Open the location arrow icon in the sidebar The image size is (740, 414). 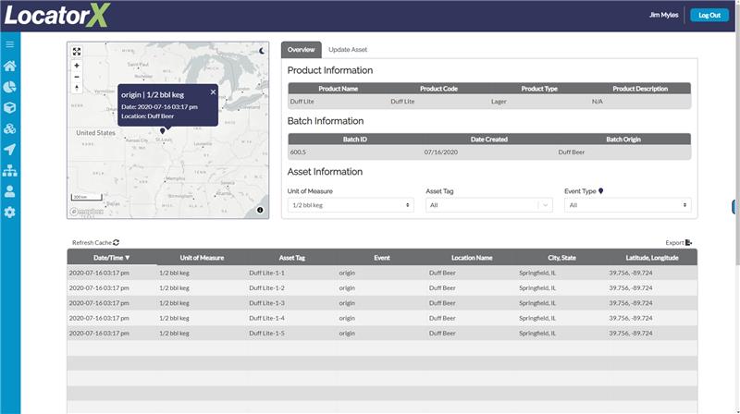click(10, 150)
